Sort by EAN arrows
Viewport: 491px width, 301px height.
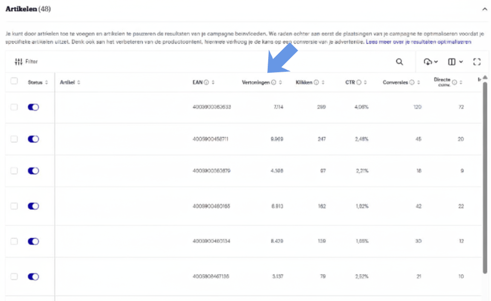click(x=213, y=82)
